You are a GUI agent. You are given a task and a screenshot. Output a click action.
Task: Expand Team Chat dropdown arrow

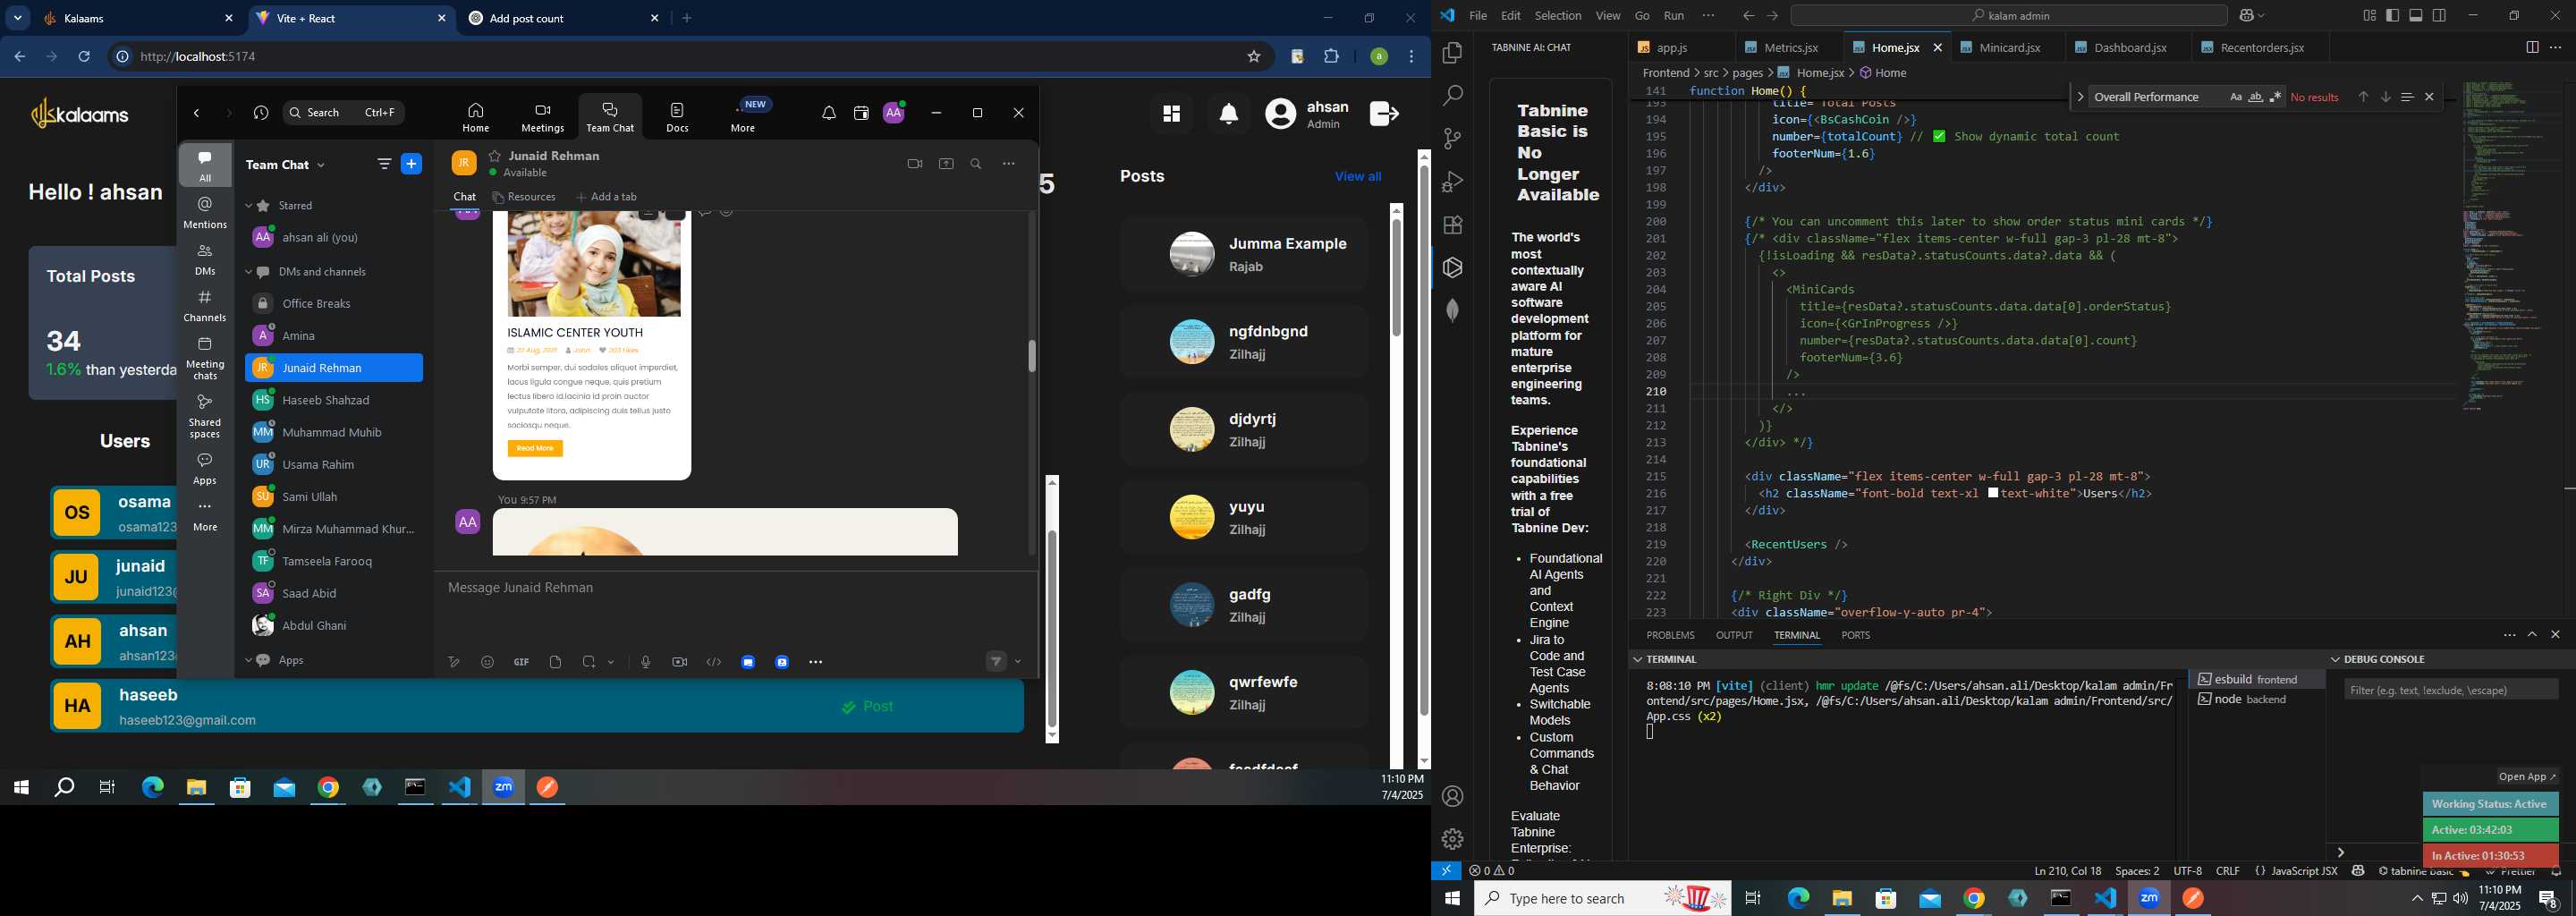pos(321,165)
